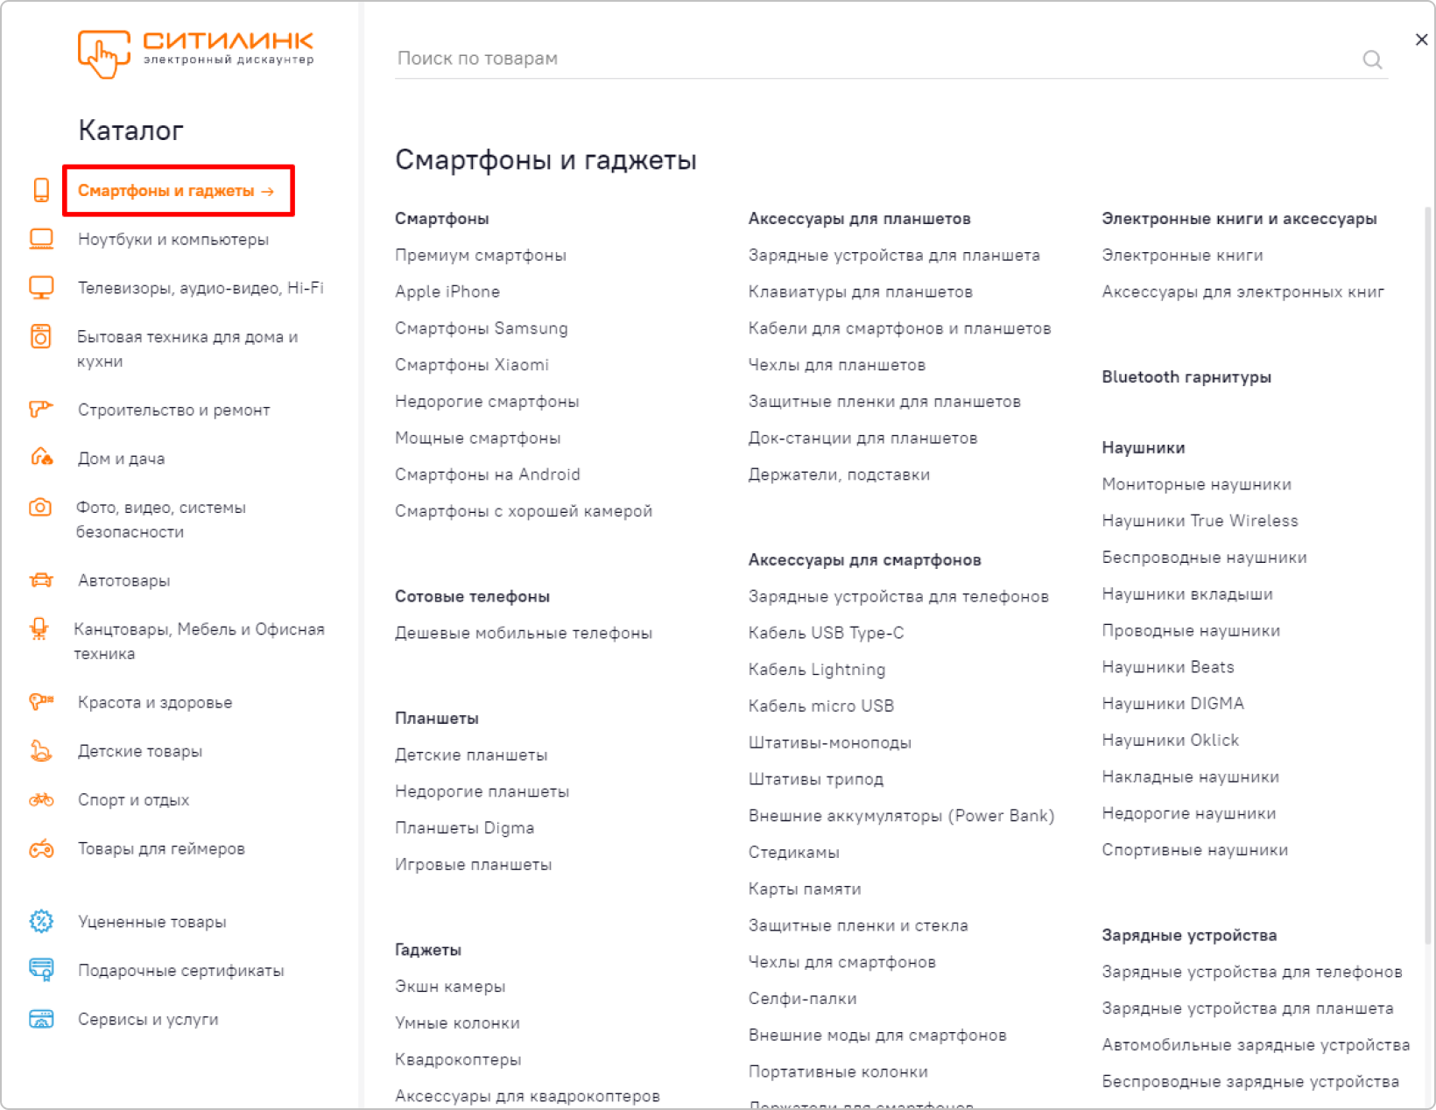1436x1110 pixels.
Task: Click the Citilink logo icon
Action: pos(104,53)
